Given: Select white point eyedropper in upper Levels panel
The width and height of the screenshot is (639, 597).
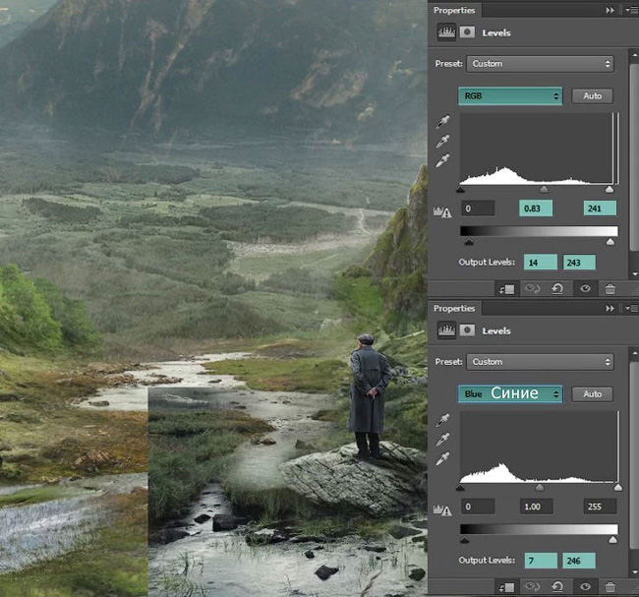Looking at the screenshot, I should (442, 160).
